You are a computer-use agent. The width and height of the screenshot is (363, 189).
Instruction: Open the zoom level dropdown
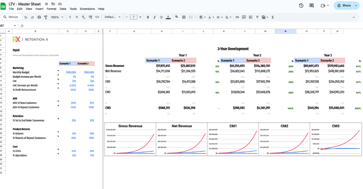pyautogui.click(x=57, y=17)
